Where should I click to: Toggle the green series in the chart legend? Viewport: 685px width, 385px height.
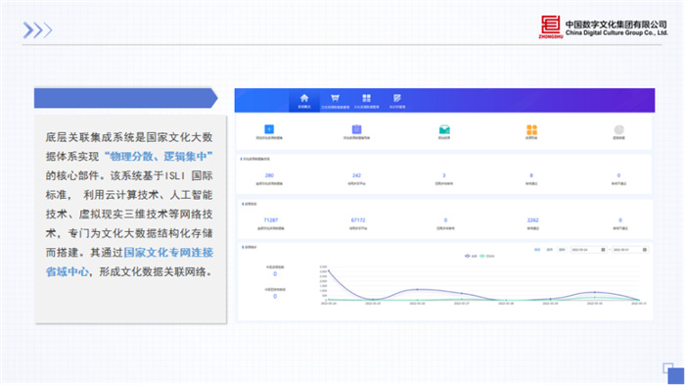pos(486,256)
